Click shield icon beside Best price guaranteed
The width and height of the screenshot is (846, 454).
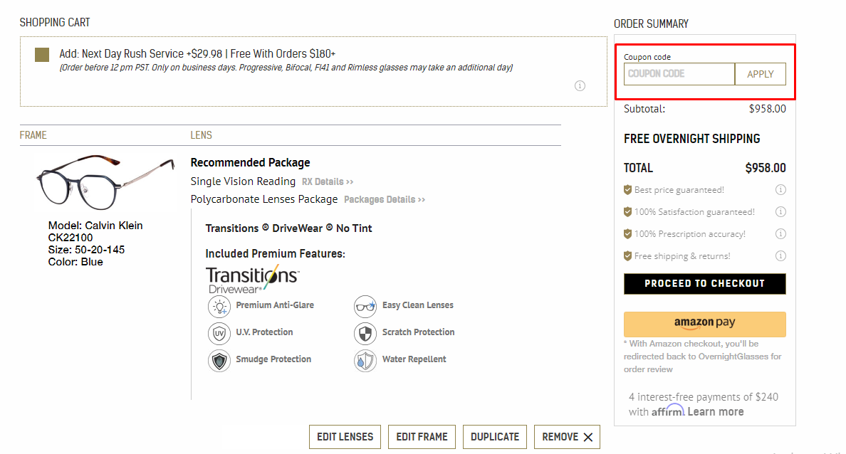pyautogui.click(x=627, y=190)
